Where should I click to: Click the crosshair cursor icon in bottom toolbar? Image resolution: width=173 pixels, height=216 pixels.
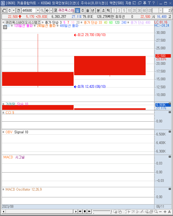(129, 211)
